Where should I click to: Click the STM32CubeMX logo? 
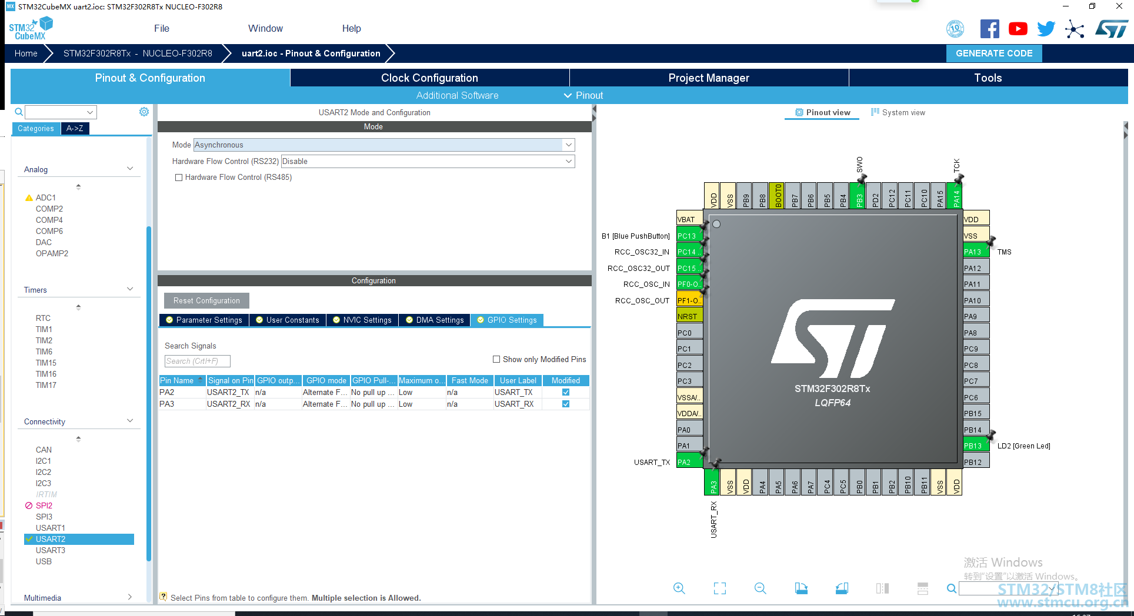pos(31,29)
